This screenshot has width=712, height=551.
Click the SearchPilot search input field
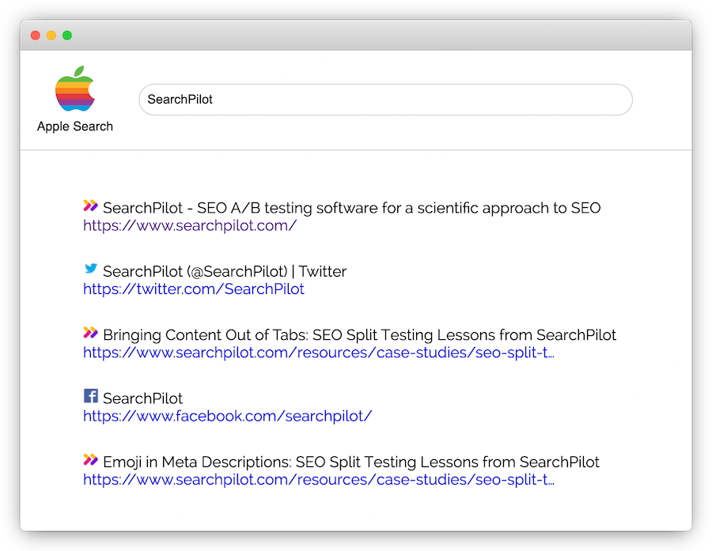point(385,100)
